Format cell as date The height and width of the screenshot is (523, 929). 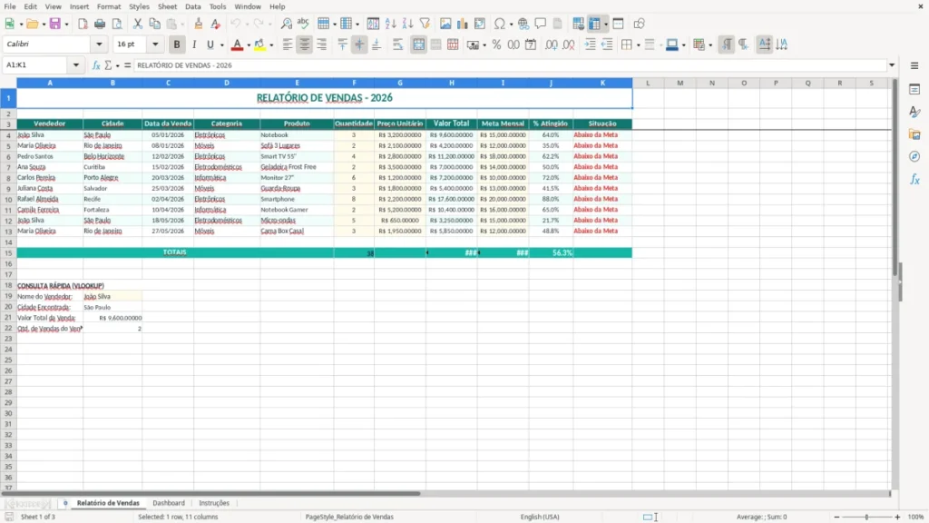pos(531,44)
